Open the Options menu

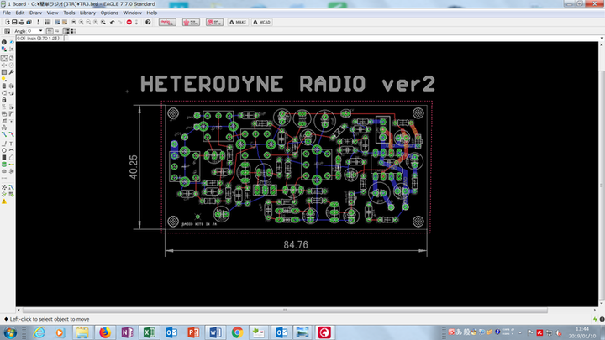[x=109, y=13]
